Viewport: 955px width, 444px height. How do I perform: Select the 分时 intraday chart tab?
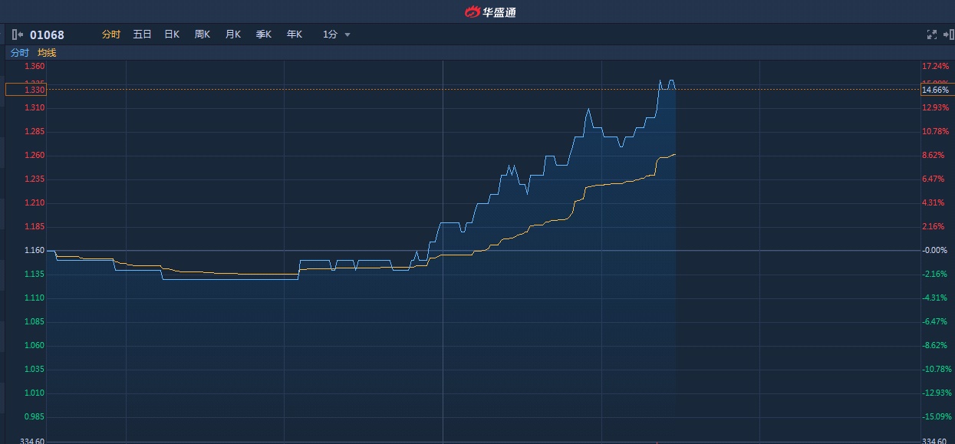pyautogui.click(x=111, y=35)
